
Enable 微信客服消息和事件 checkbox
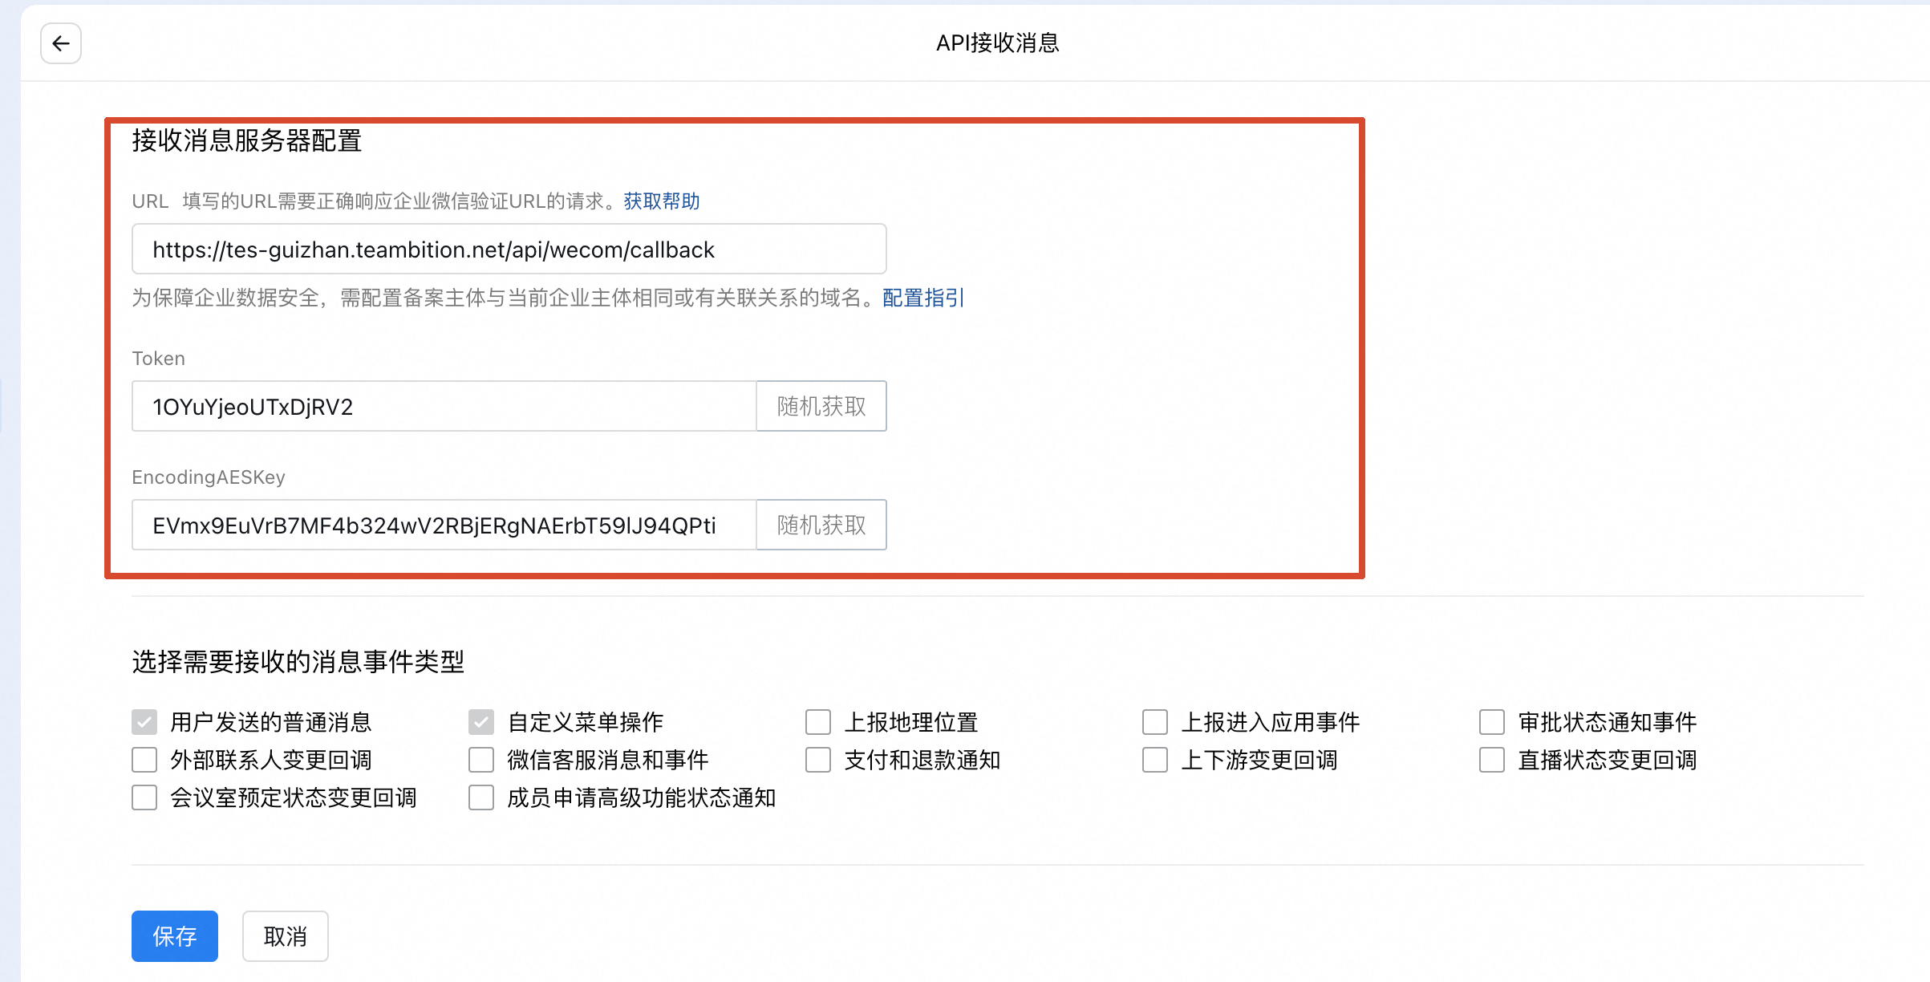(481, 760)
